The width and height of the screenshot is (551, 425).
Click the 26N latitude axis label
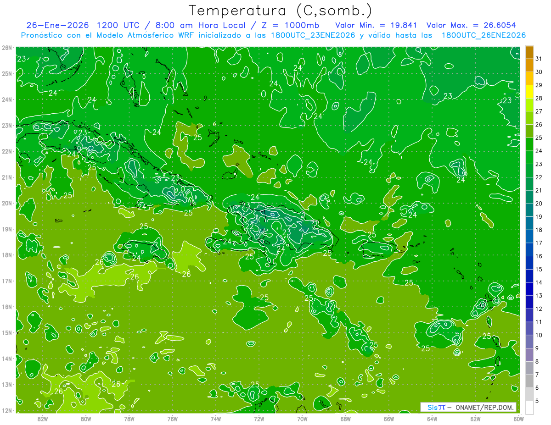[7, 48]
